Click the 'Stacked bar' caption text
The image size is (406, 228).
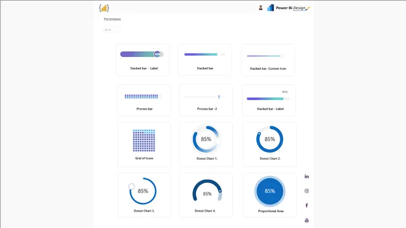tap(205, 68)
